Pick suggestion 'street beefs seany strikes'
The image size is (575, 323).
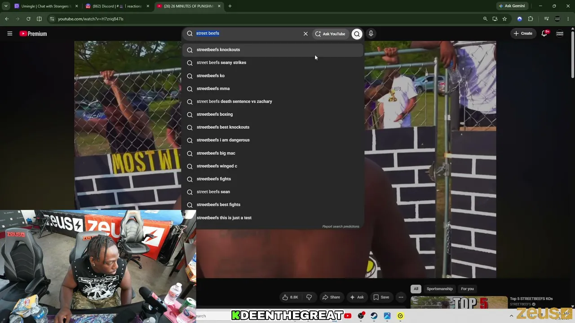pyautogui.click(x=273, y=63)
